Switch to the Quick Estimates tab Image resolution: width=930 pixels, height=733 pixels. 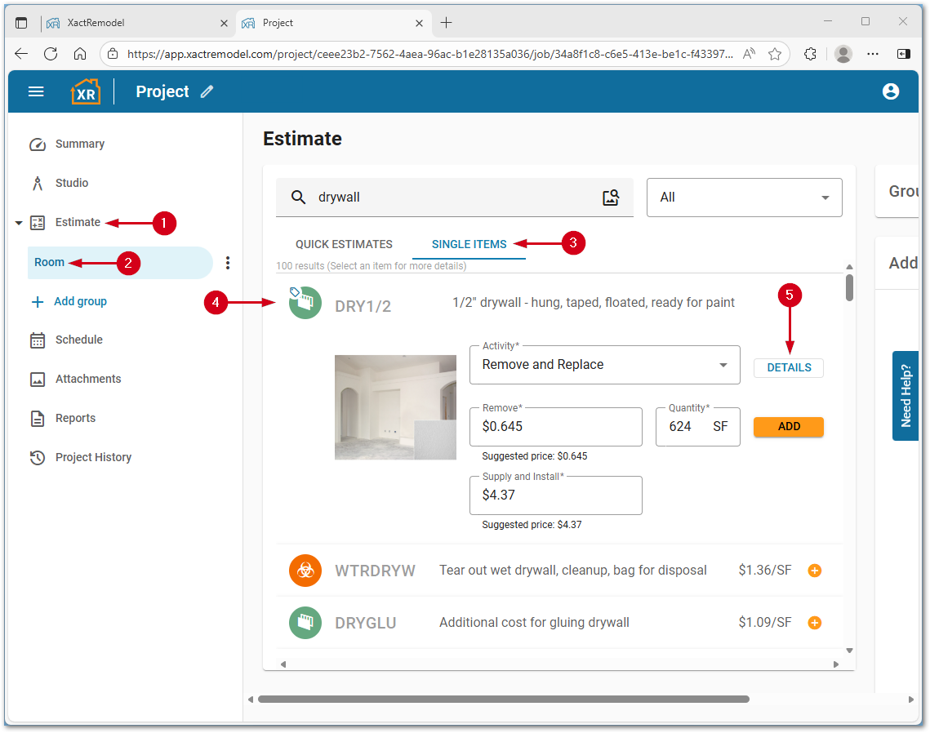(344, 244)
